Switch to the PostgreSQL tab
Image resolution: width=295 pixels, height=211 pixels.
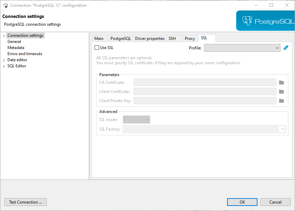[x=121, y=39]
